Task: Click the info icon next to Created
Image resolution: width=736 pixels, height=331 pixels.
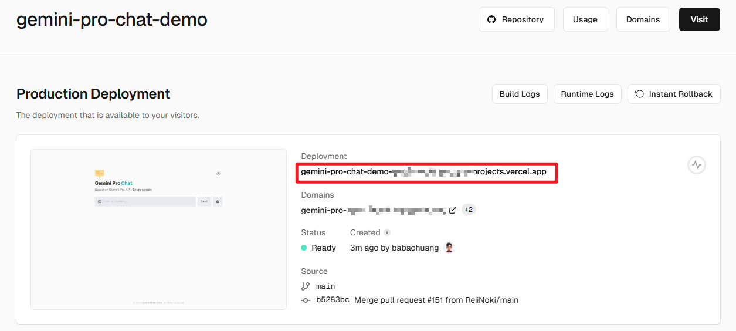Action: [x=387, y=233]
